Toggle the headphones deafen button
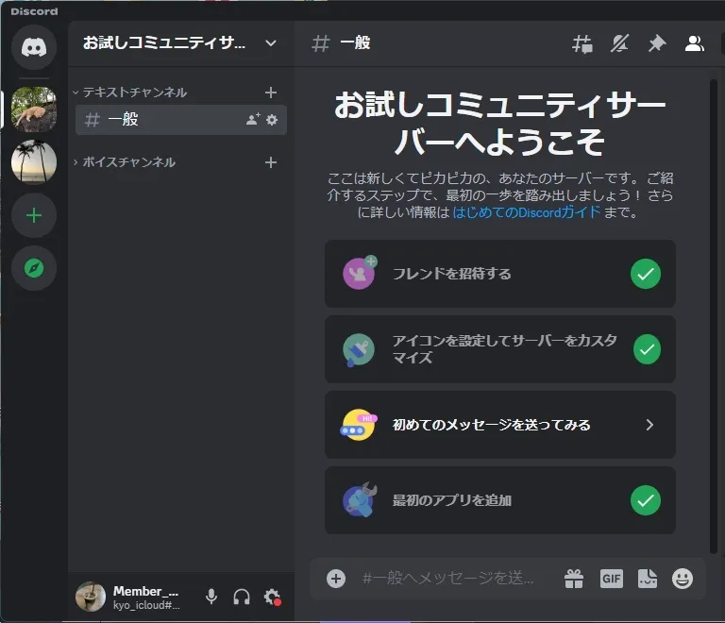This screenshot has width=725, height=623. tap(242, 598)
